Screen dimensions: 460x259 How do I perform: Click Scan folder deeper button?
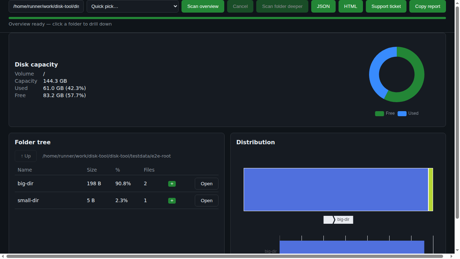(282, 6)
